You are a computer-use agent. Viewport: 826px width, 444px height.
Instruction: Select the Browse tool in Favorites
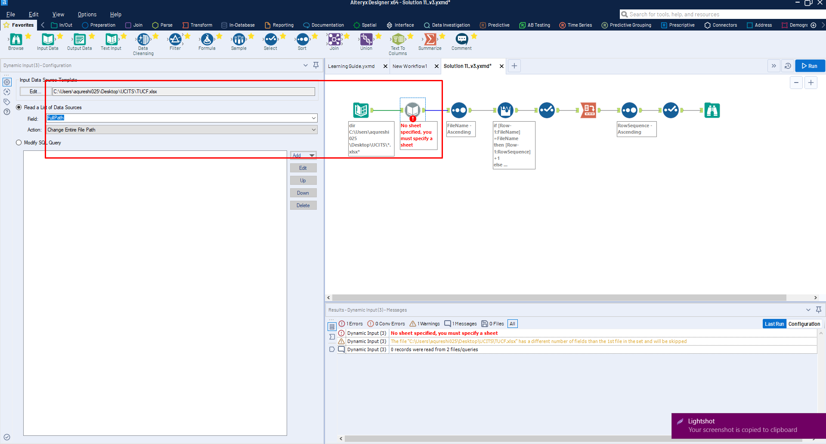click(16, 40)
